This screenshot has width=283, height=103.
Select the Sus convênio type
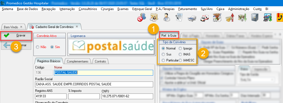(167, 54)
